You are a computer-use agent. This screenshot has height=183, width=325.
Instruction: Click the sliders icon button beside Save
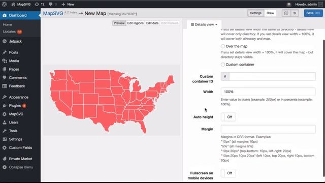click(x=295, y=13)
